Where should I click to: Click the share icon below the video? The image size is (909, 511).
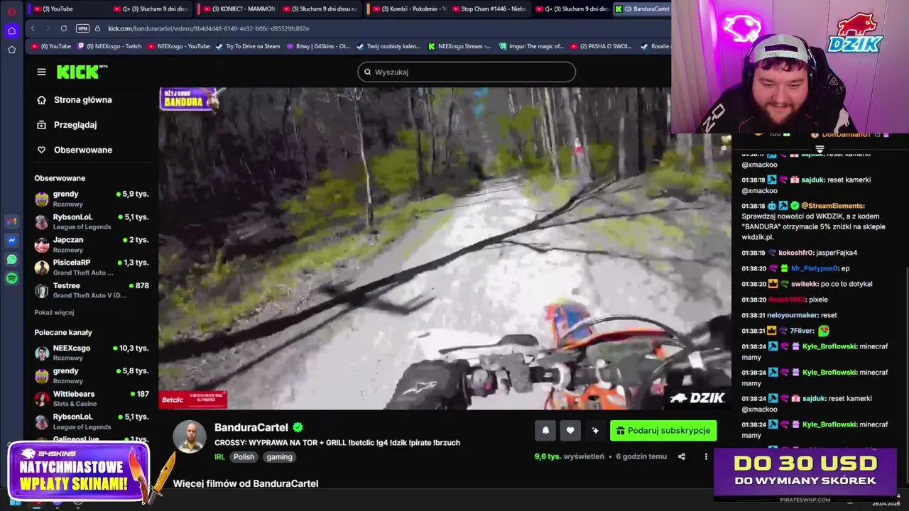pos(682,456)
